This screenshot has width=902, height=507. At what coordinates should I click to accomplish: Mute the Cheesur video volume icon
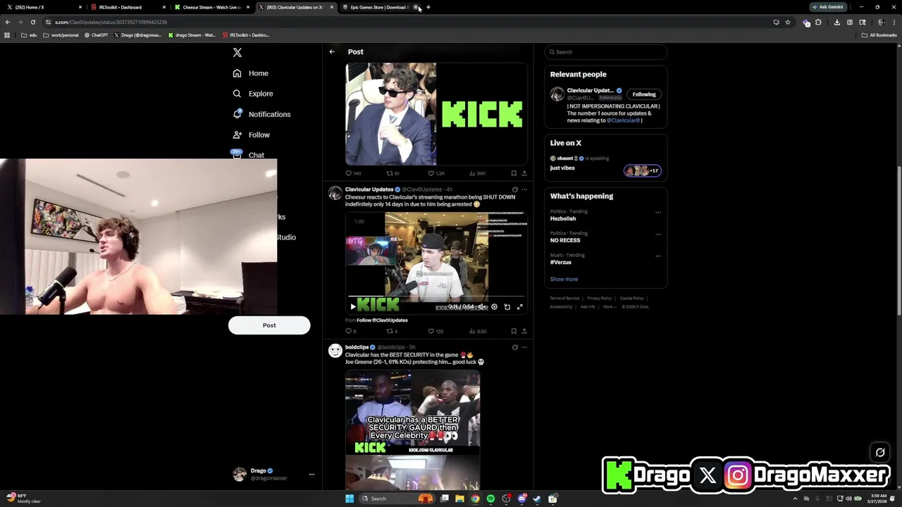click(482, 307)
